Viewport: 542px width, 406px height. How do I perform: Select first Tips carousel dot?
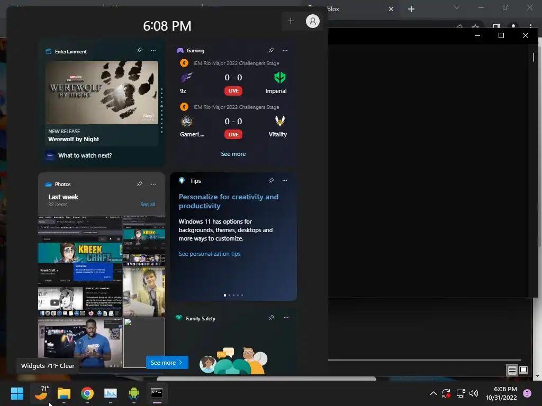225,295
